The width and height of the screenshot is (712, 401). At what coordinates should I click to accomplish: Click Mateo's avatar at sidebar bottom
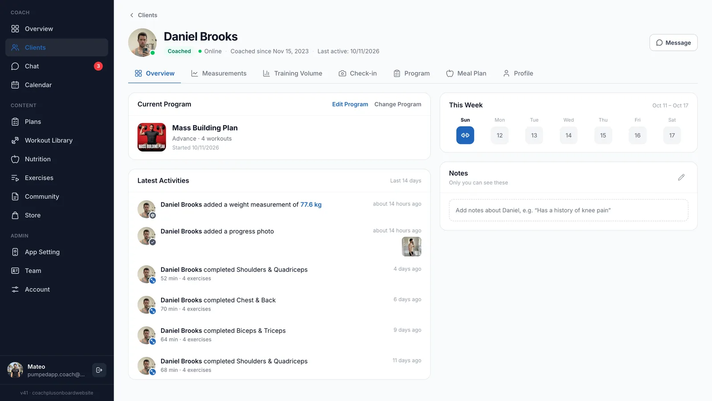pos(15,370)
